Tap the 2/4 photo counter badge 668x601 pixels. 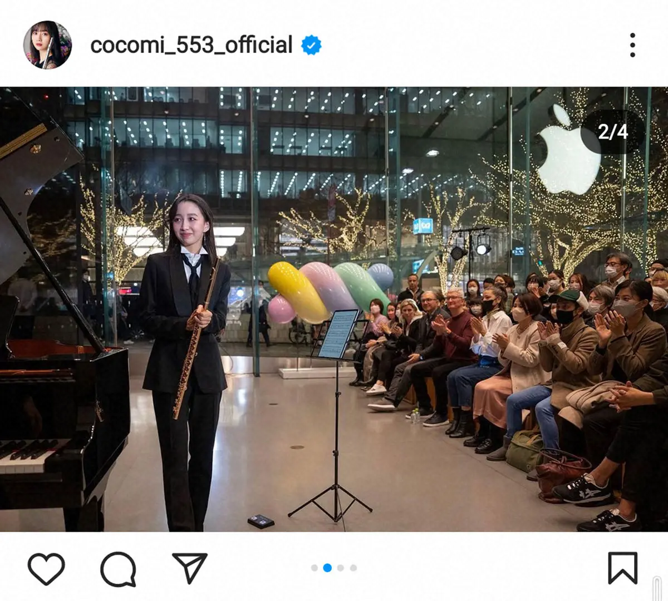[x=613, y=132]
